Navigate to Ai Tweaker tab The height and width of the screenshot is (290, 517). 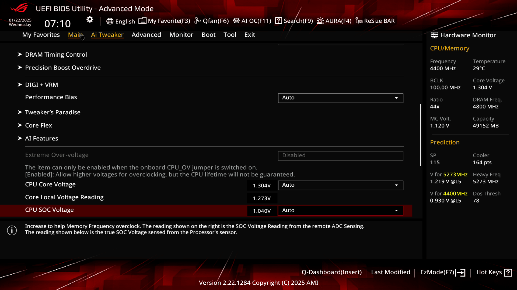tap(107, 34)
